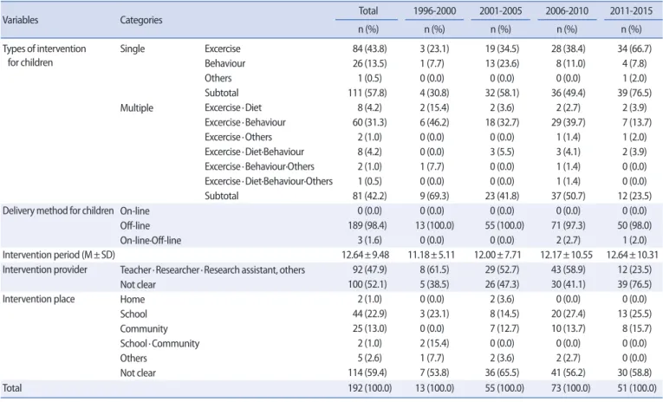Image resolution: width=663 pixels, height=402 pixels.
Task: Click the 'Excercise · Others' row label
Action: coord(238,137)
